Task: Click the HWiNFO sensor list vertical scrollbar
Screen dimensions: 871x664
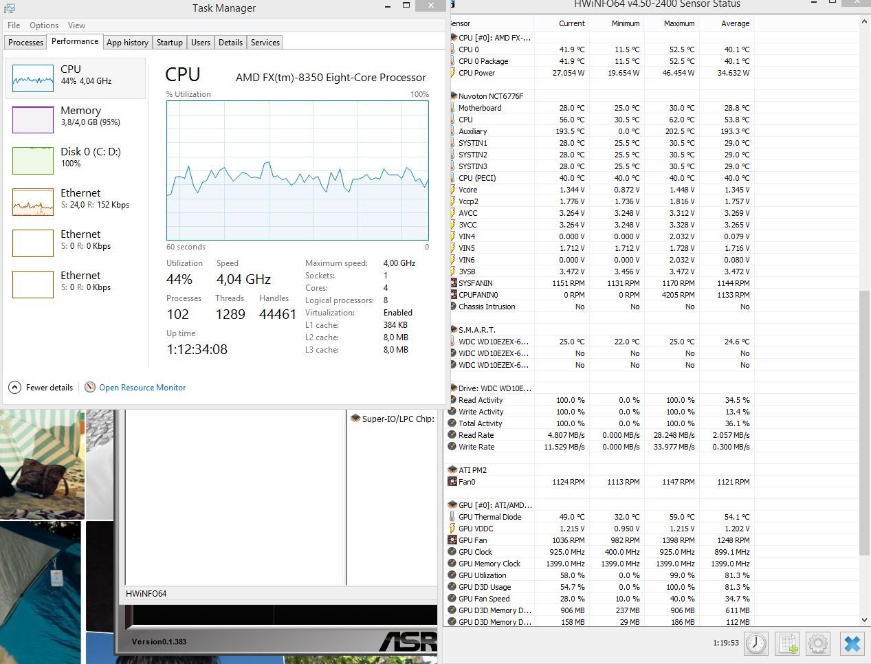Action: (865, 423)
